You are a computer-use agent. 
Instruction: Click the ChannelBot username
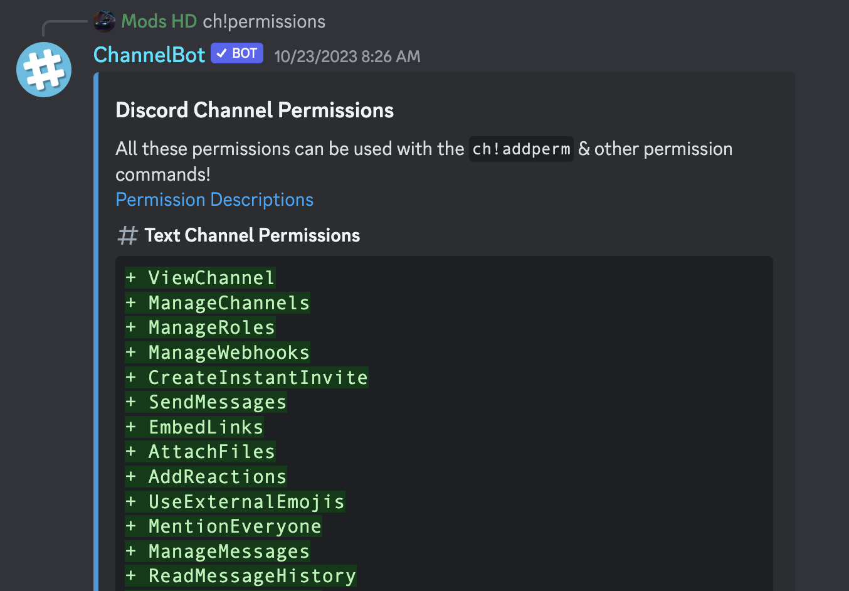pos(149,55)
